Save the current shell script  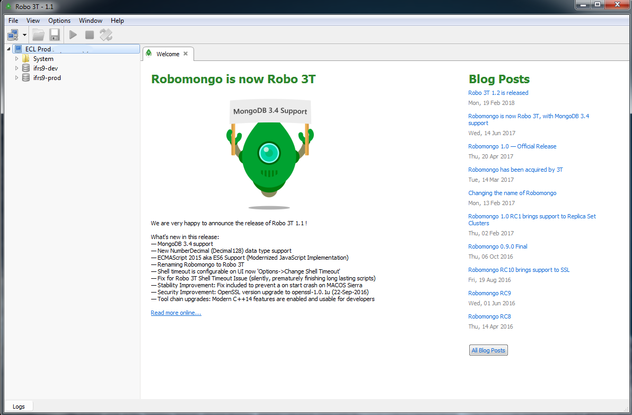55,34
